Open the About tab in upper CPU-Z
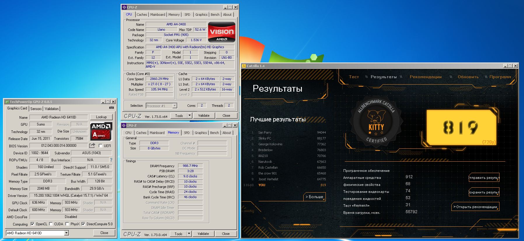This screenshot has height=241, width=524. coord(227,15)
